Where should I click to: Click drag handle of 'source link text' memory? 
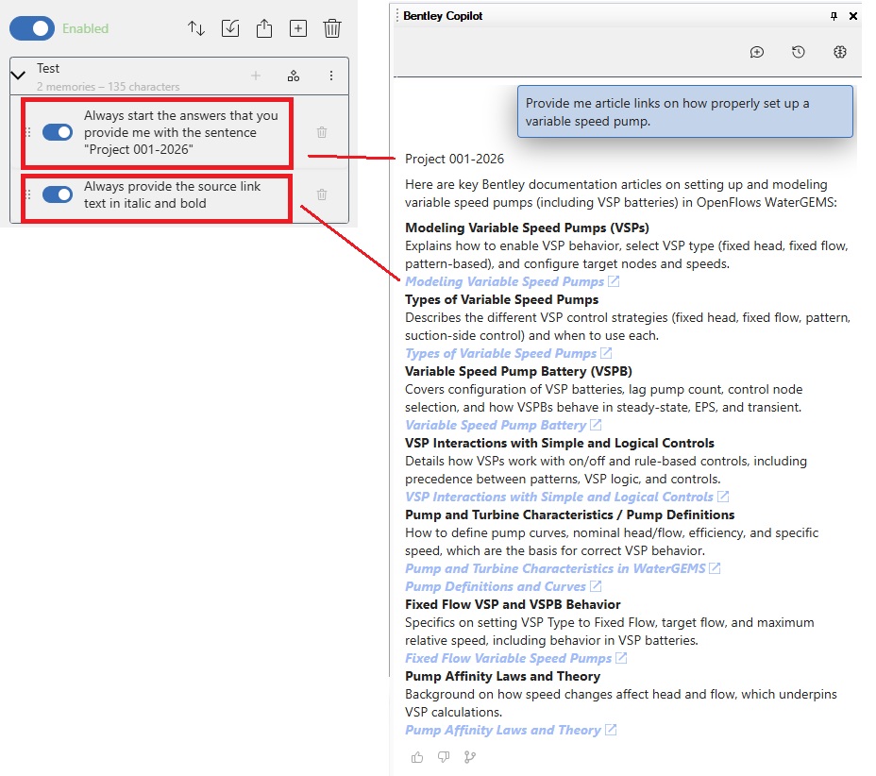point(28,194)
